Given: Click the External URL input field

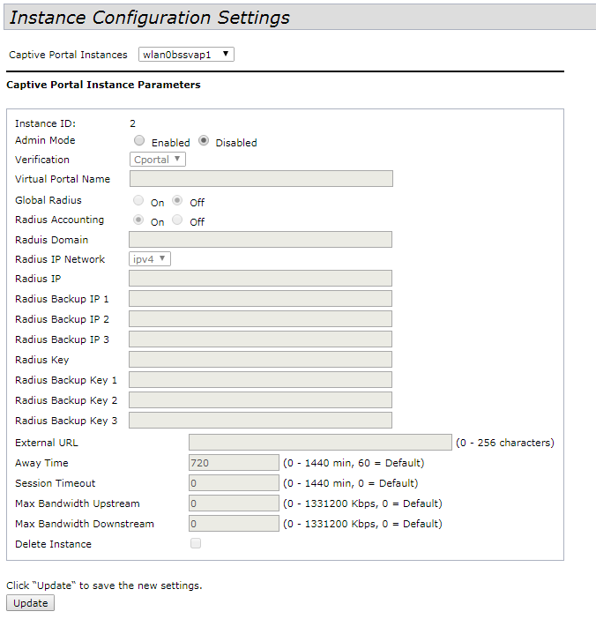Looking at the screenshot, I should (x=320, y=443).
